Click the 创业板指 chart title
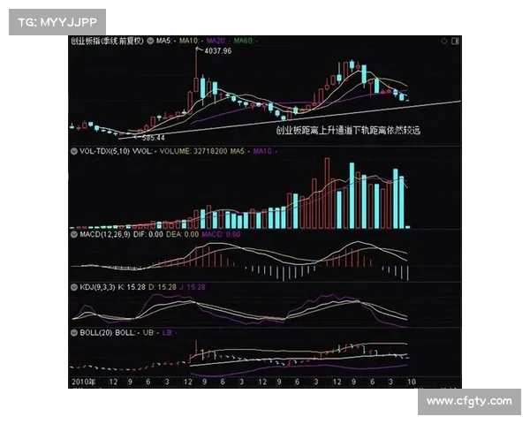 [x=107, y=41]
